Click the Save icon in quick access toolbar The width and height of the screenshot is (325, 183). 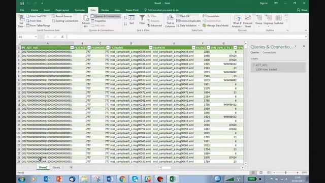[x=22, y=4]
